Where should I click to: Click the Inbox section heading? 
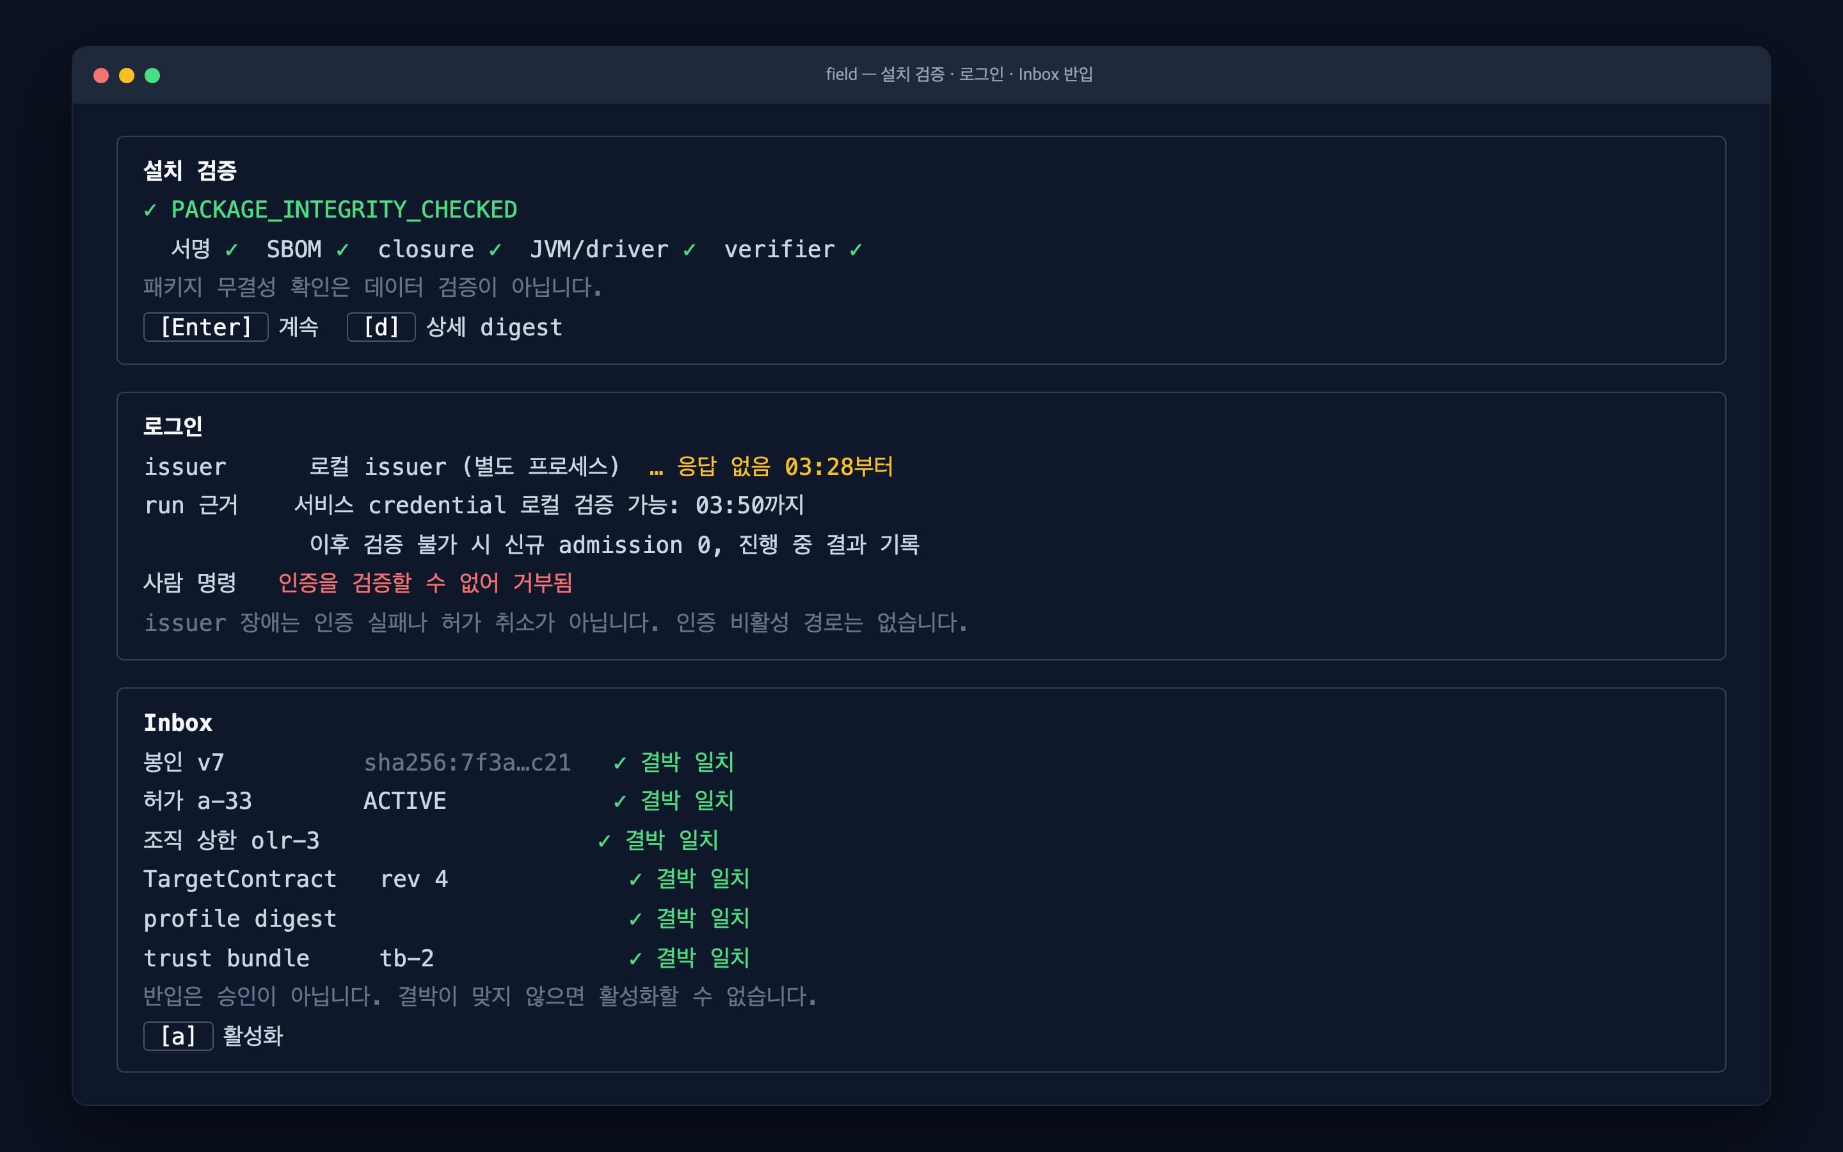(178, 723)
